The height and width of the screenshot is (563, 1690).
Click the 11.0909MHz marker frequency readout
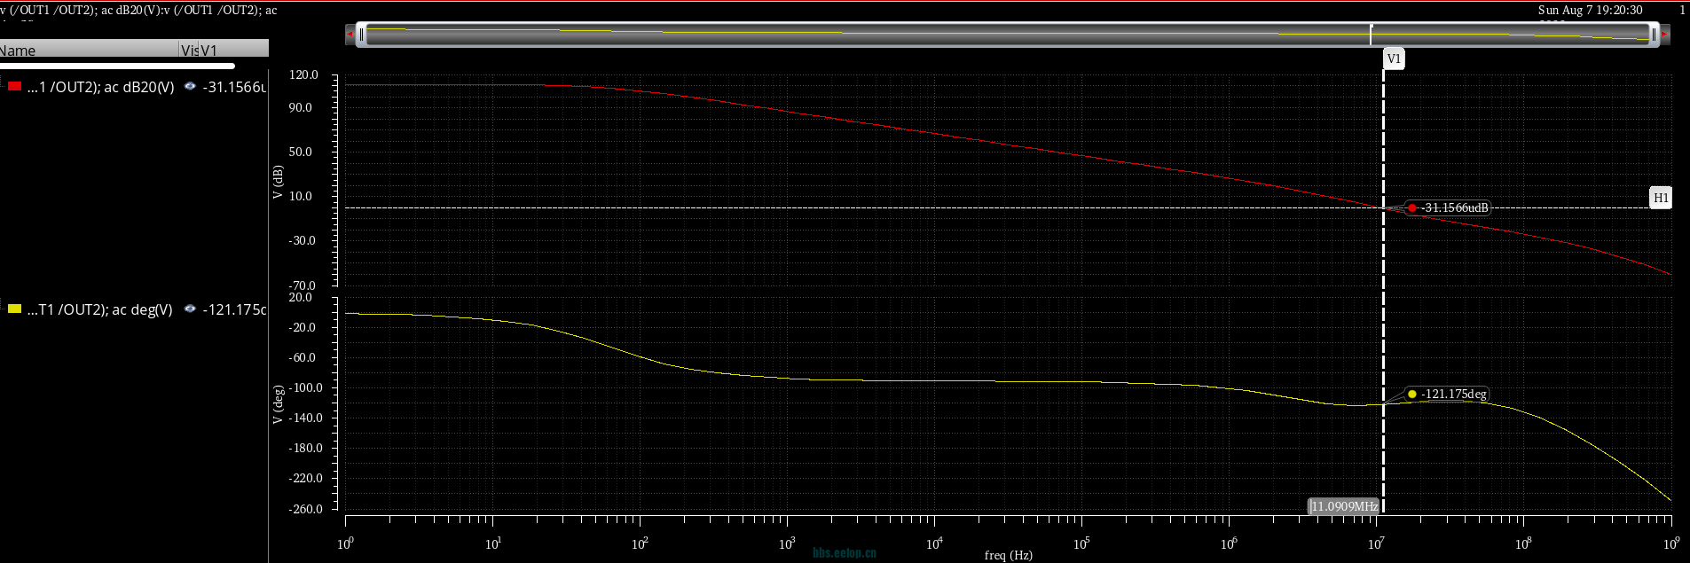point(1344,506)
